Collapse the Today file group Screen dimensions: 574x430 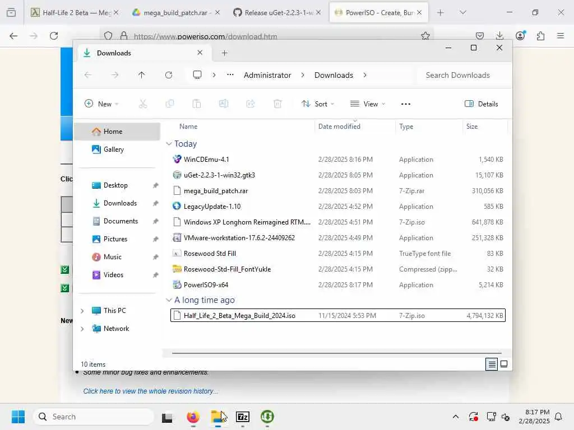169,144
